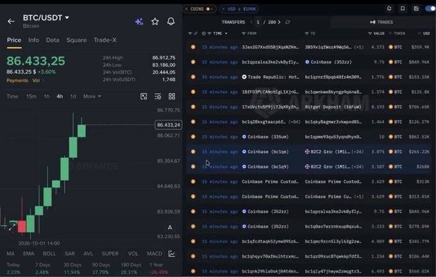436x277 pixels.
Task: Toggle the blue switch at top right
Action: tap(430, 8)
